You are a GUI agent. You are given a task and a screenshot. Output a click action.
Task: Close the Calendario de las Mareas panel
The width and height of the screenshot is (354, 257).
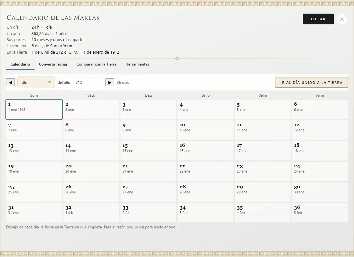click(x=342, y=19)
